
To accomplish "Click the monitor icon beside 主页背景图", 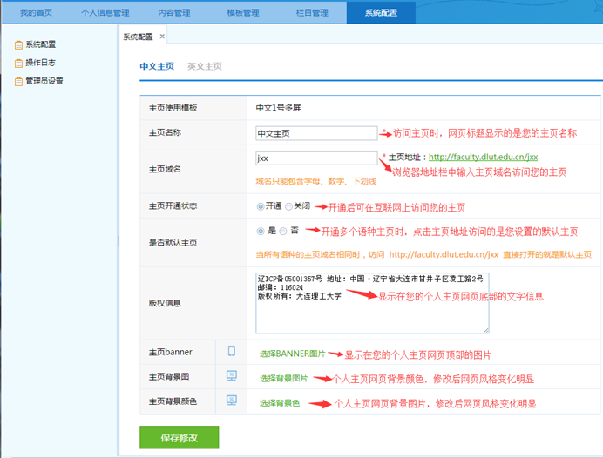I will point(232,376).
